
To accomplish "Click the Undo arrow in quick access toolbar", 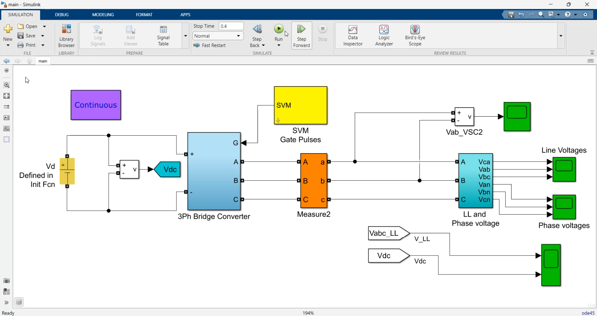I will pos(521,15).
